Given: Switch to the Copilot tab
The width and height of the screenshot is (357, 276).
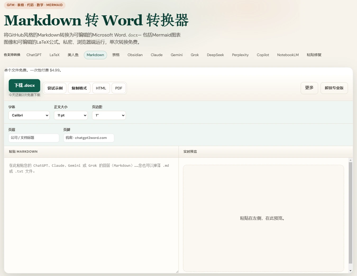Looking at the screenshot, I should pos(263,55).
